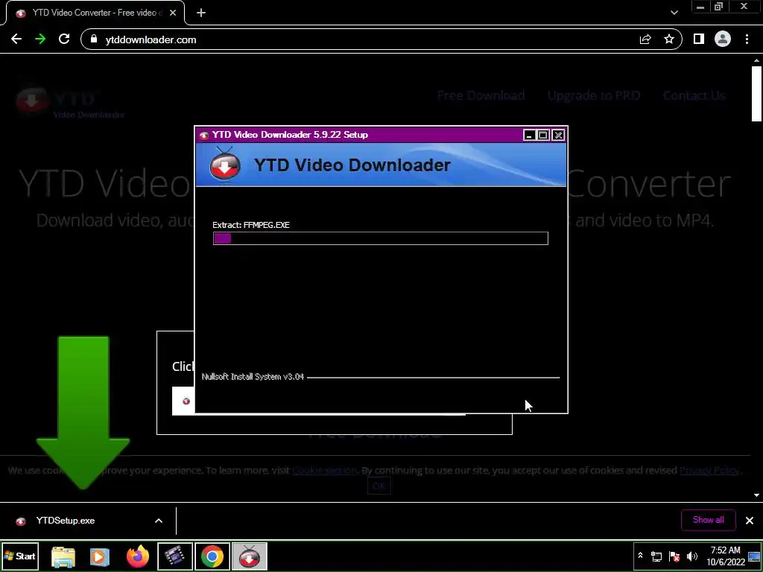Click the YTD logo in installer header
Screen dimensions: 763x572
pyautogui.click(x=225, y=164)
